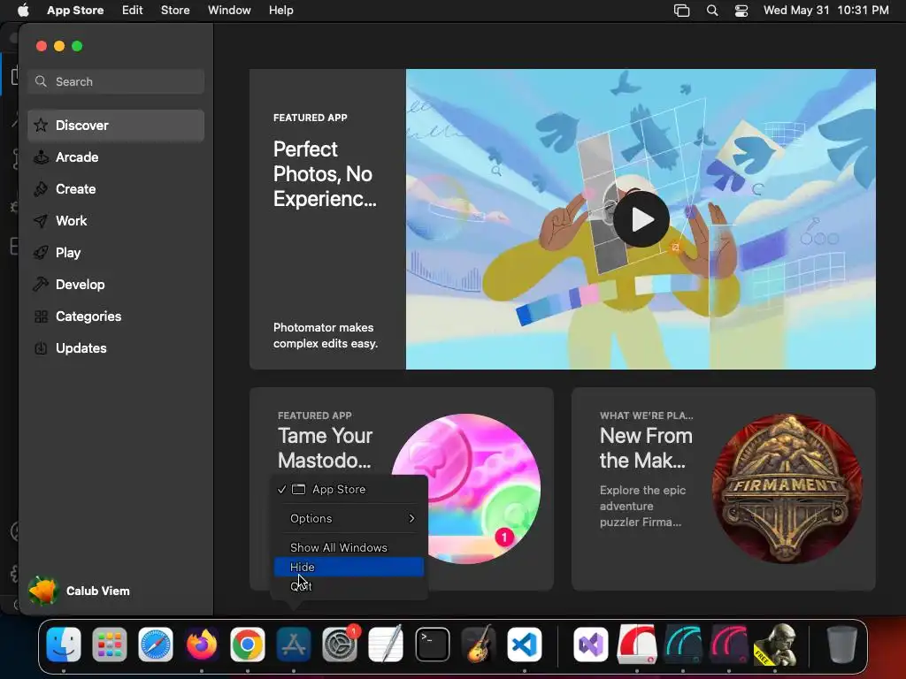Open Control Center in the menu bar

coord(741,11)
